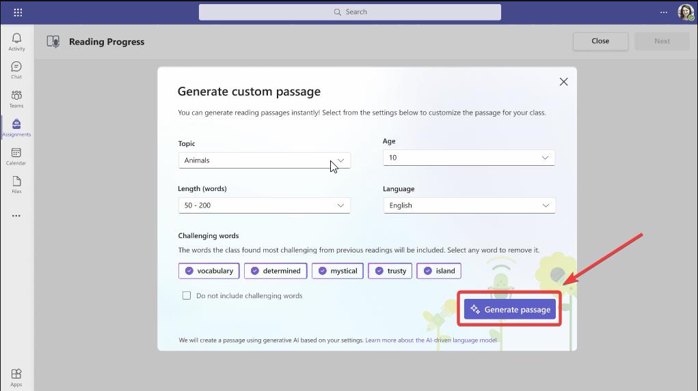Deselect the challenging word trusty

[x=390, y=271]
